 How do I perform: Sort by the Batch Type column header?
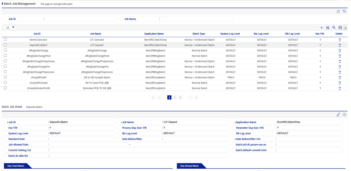click(199, 34)
